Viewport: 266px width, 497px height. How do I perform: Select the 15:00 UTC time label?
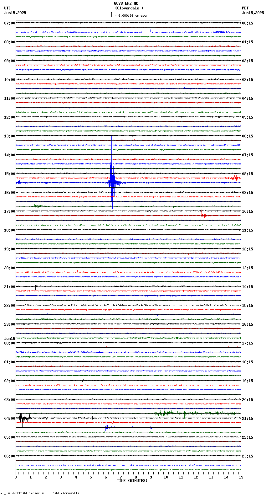tap(10, 174)
